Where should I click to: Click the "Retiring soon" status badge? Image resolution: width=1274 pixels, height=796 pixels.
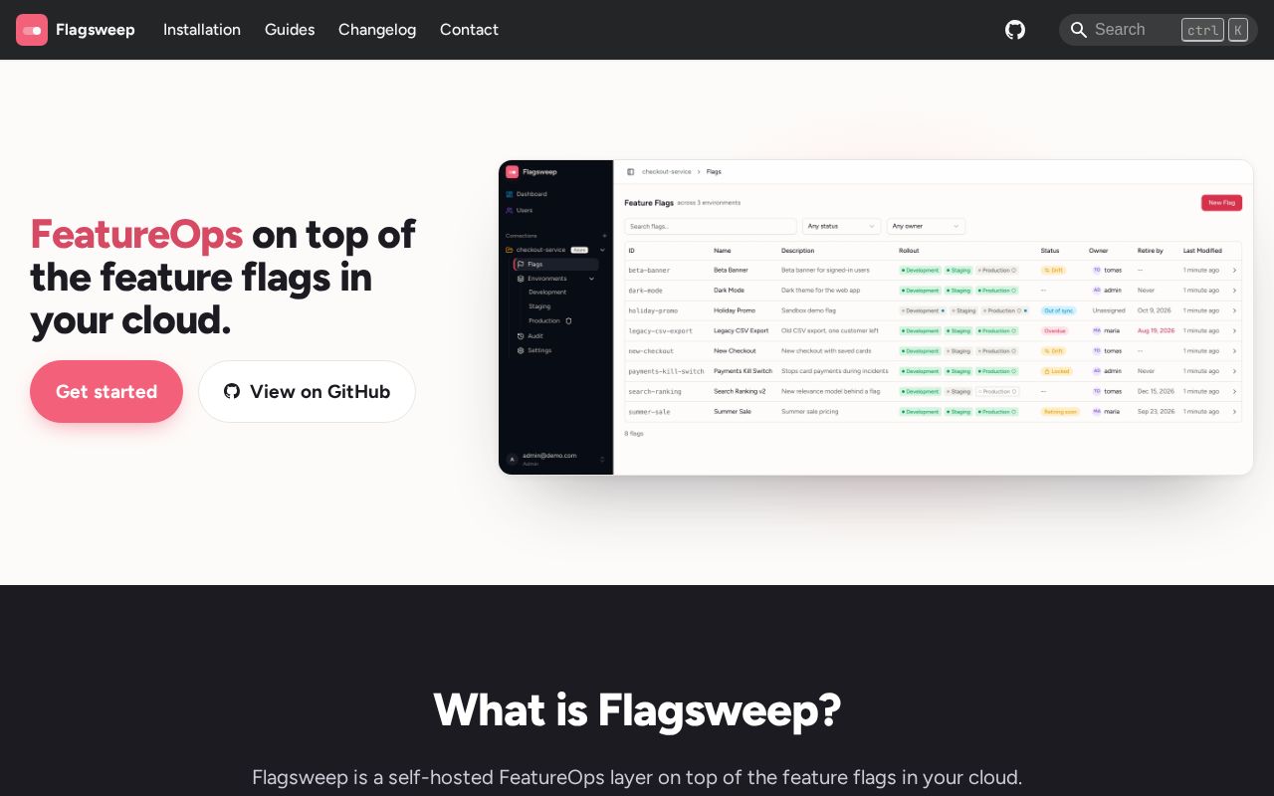(x=1060, y=411)
